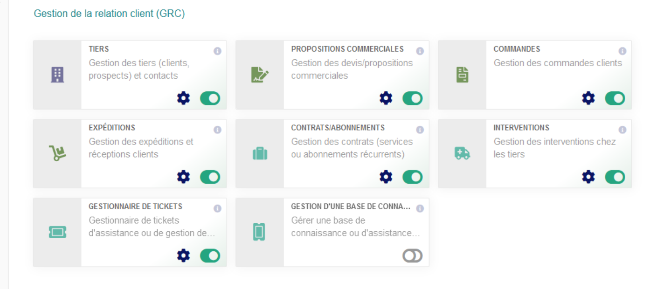657x289 pixels.
Task: Click the Expéditions trolley icon
Action: point(57,153)
